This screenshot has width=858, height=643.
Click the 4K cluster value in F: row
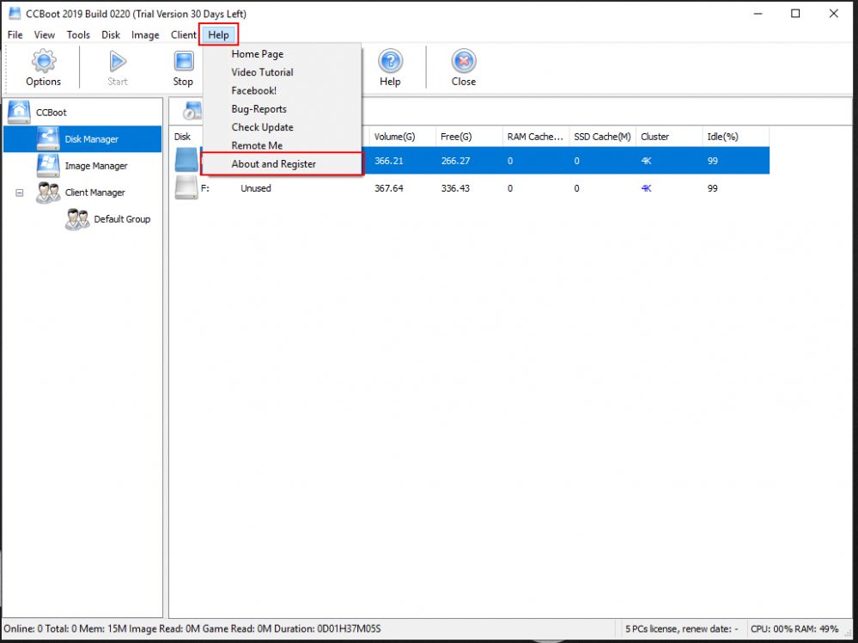(x=646, y=188)
